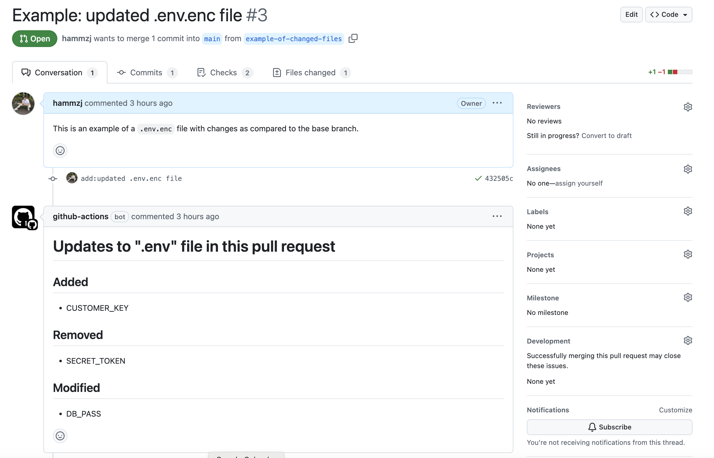Click the DB_PASS list item

[83, 414]
